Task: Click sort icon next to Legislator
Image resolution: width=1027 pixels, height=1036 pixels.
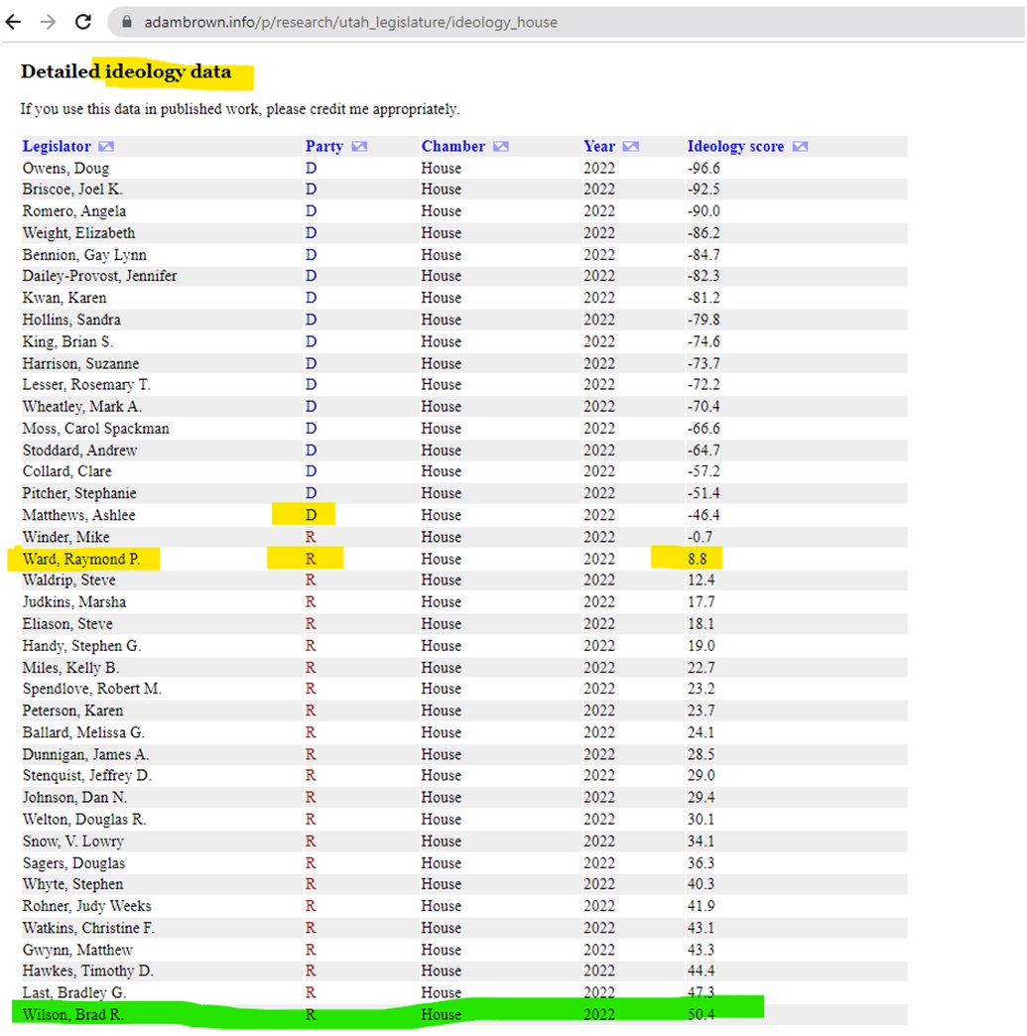Action: click(x=106, y=146)
